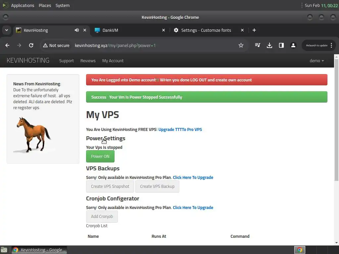Click Here To Upgrade under VPS Backups

[x=193, y=177]
